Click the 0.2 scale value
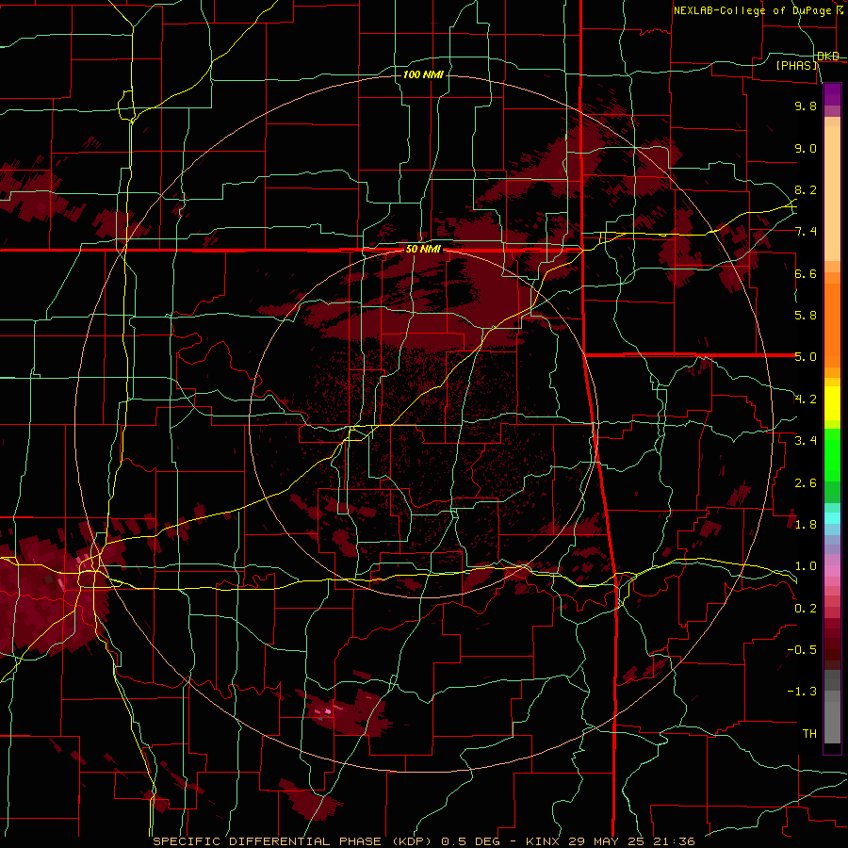Screen dimensions: 848x848 [x=806, y=609]
